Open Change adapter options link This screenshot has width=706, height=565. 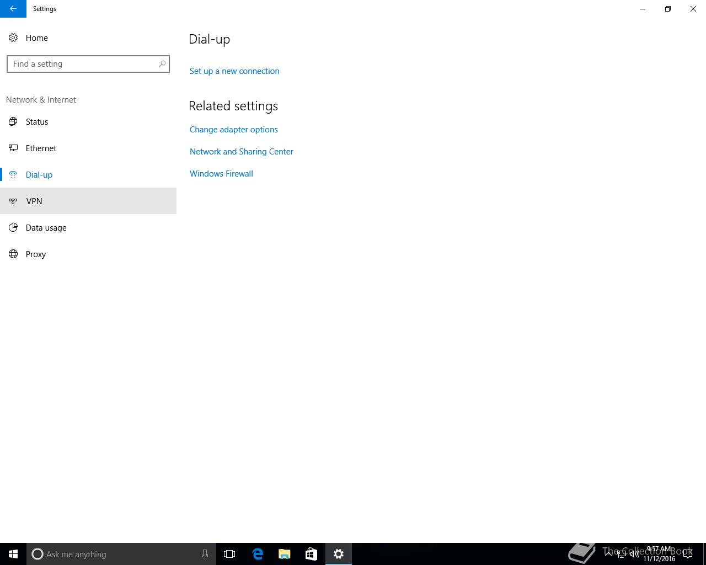(234, 130)
